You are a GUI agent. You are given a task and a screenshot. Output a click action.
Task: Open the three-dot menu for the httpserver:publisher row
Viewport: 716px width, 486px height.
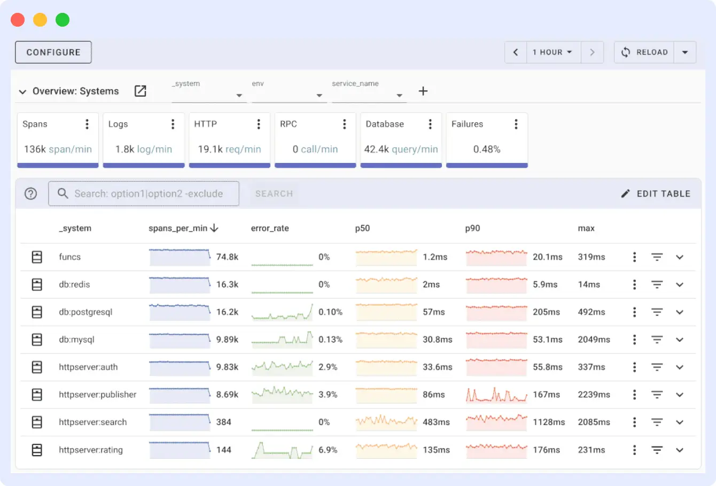pos(634,395)
